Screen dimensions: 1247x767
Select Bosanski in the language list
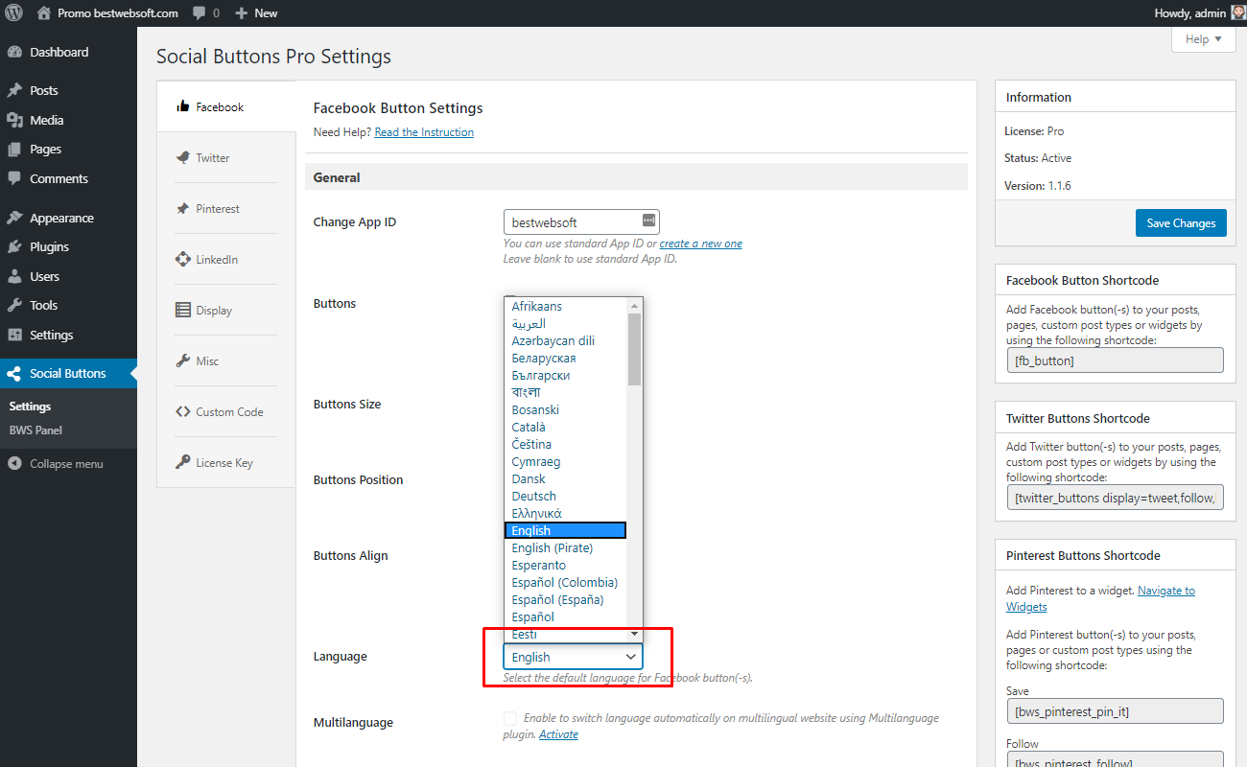[x=566, y=410]
